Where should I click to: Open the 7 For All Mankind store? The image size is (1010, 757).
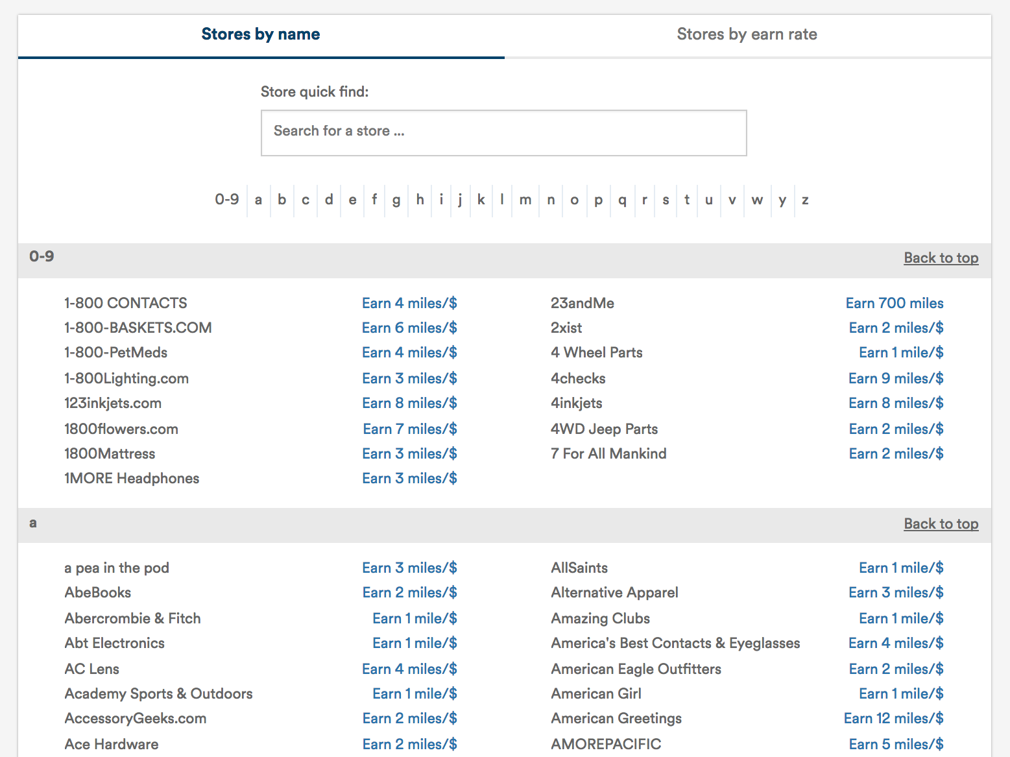pyautogui.click(x=608, y=453)
